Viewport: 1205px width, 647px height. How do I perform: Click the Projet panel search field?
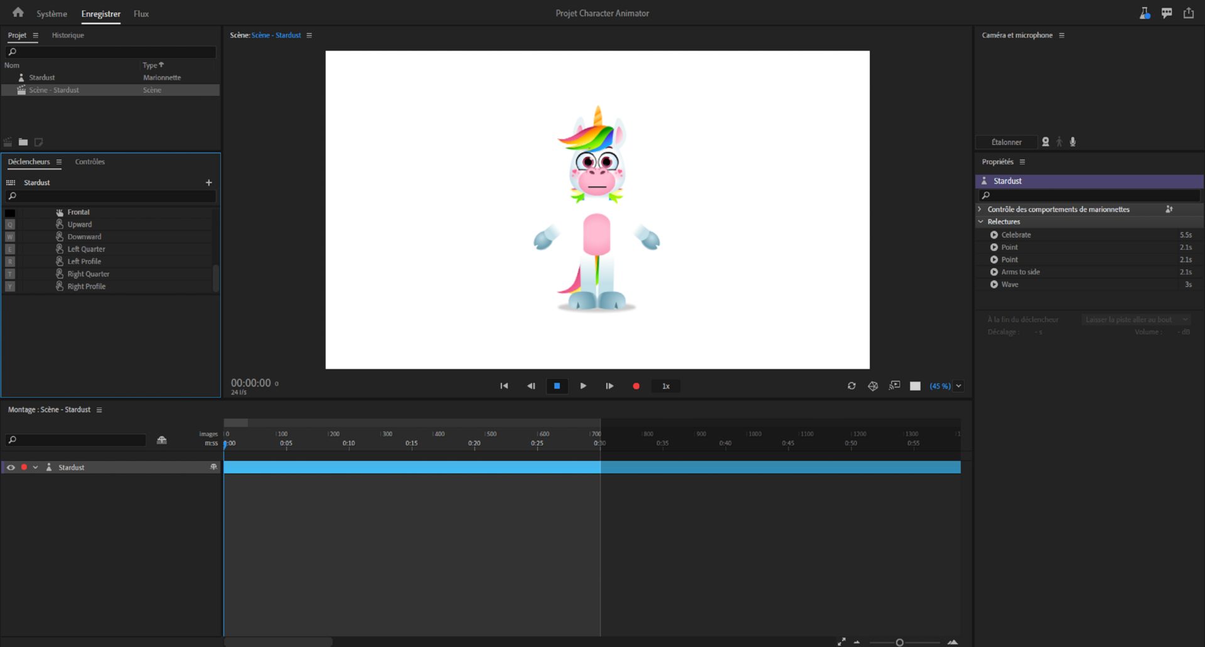click(110, 52)
